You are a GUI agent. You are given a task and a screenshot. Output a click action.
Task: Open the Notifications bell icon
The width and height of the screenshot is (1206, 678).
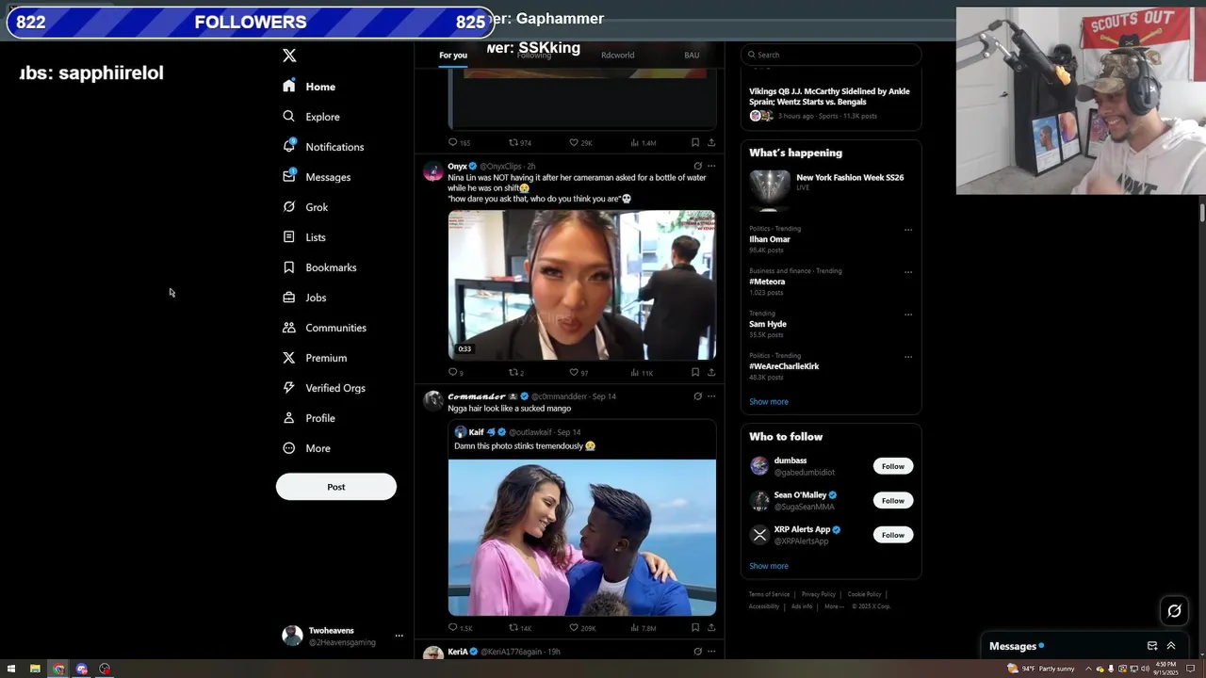pyautogui.click(x=289, y=147)
